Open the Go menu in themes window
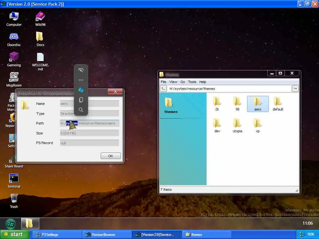Image resolution: width=319 pixels, height=239 pixels. [x=183, y=82]
